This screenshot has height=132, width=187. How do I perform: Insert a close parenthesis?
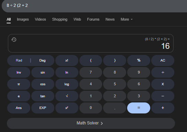click(115, 60)
